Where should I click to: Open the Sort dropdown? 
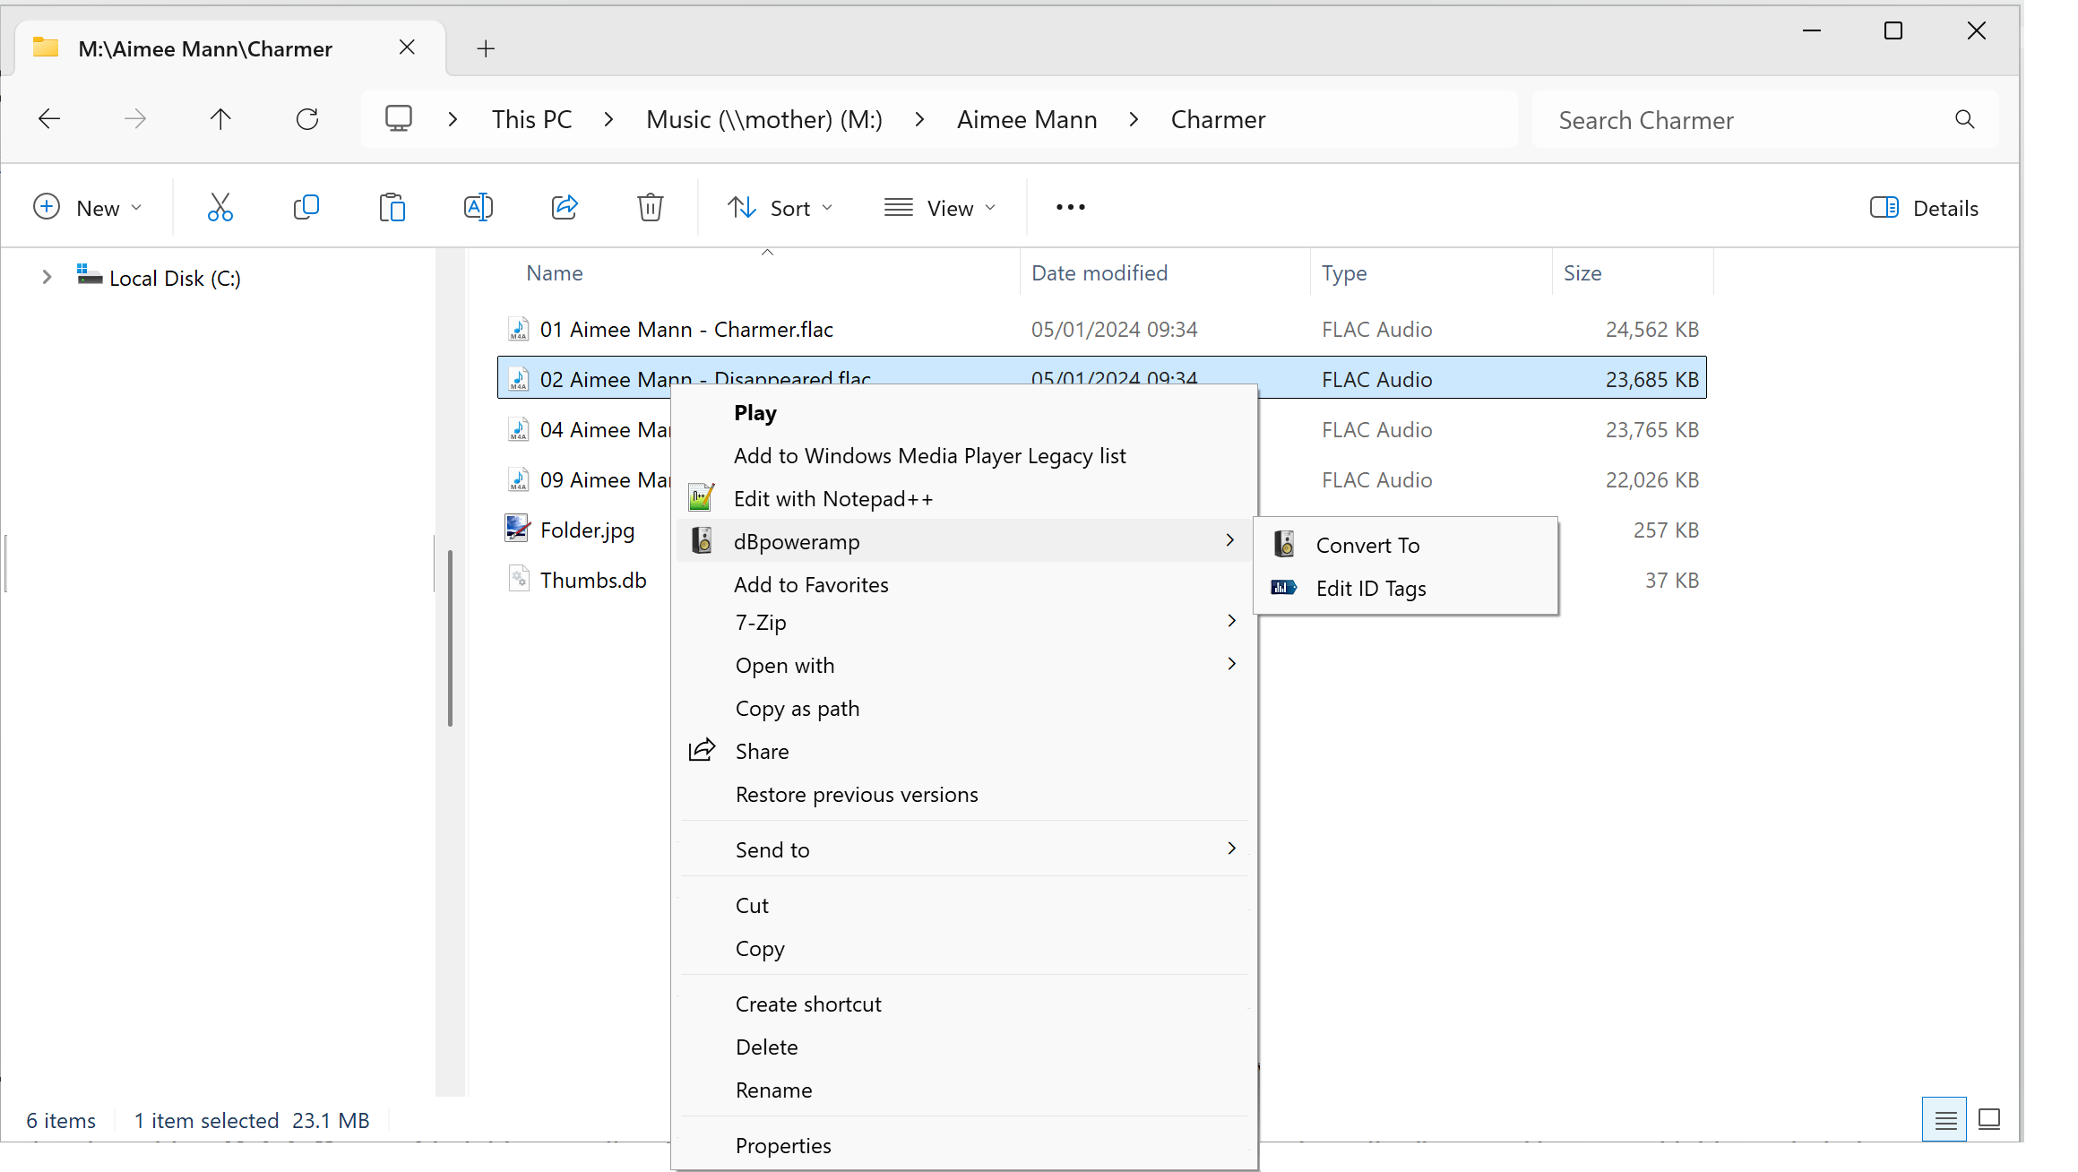click(780, 208)
